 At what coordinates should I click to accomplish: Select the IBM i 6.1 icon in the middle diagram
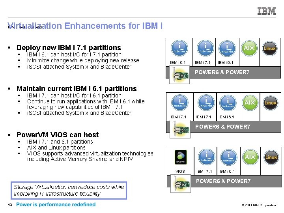(x=228, y=103)
